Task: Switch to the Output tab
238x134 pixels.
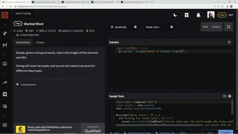Action: coord(40,42)
